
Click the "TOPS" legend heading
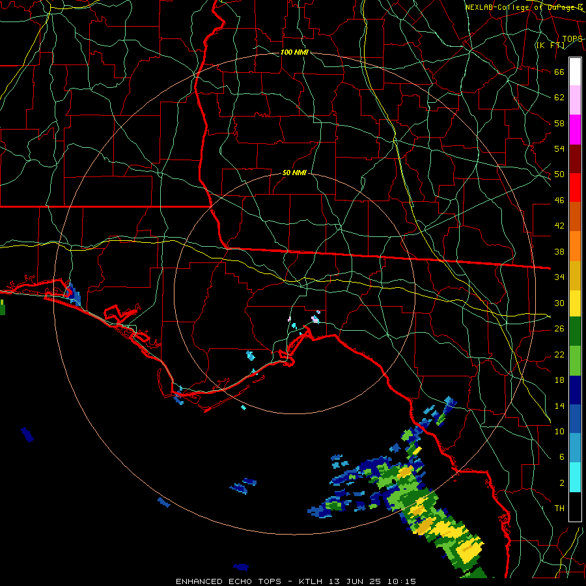pyautogui.click(x=572, y=39)
